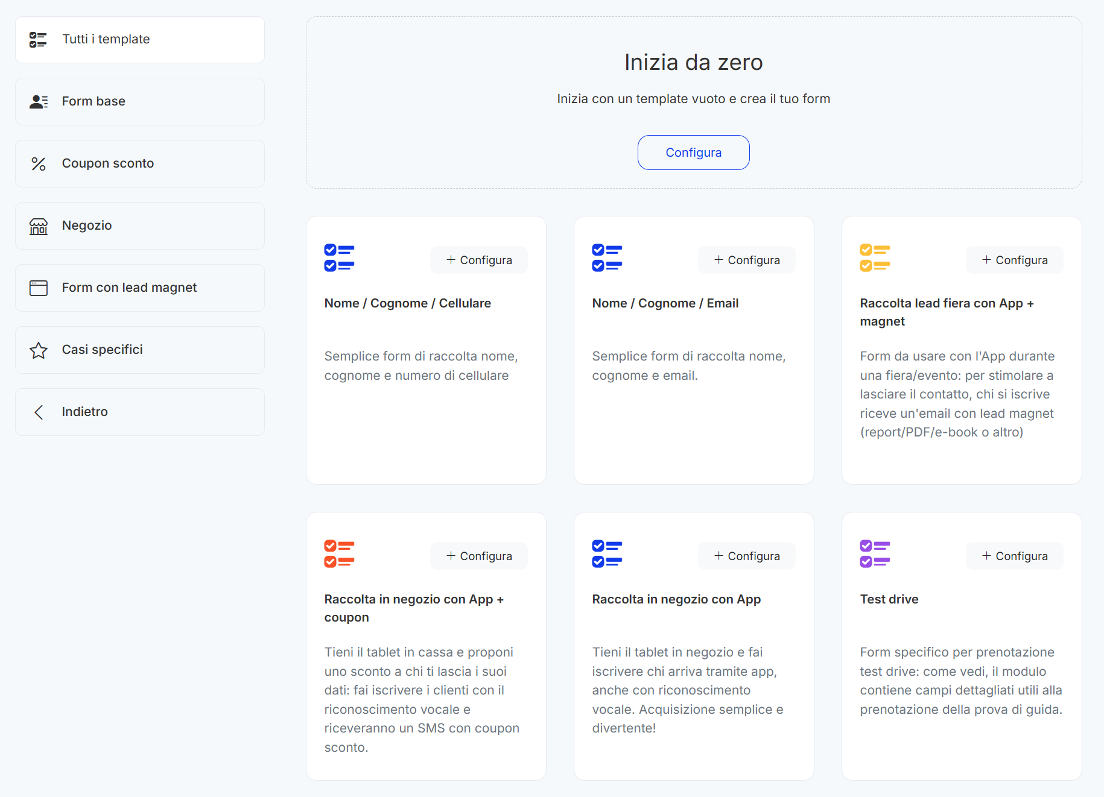Click the checklist icon beside Tutti i template
1104x797 pixels.
tap(38, 40)
